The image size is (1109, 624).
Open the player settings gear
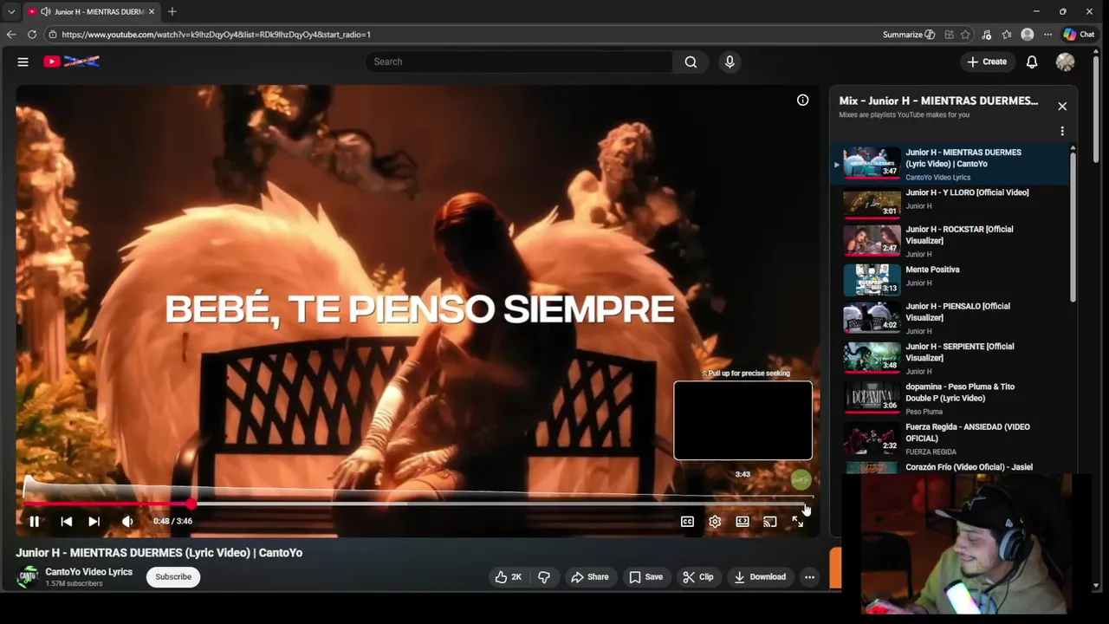tap(715, 522)
